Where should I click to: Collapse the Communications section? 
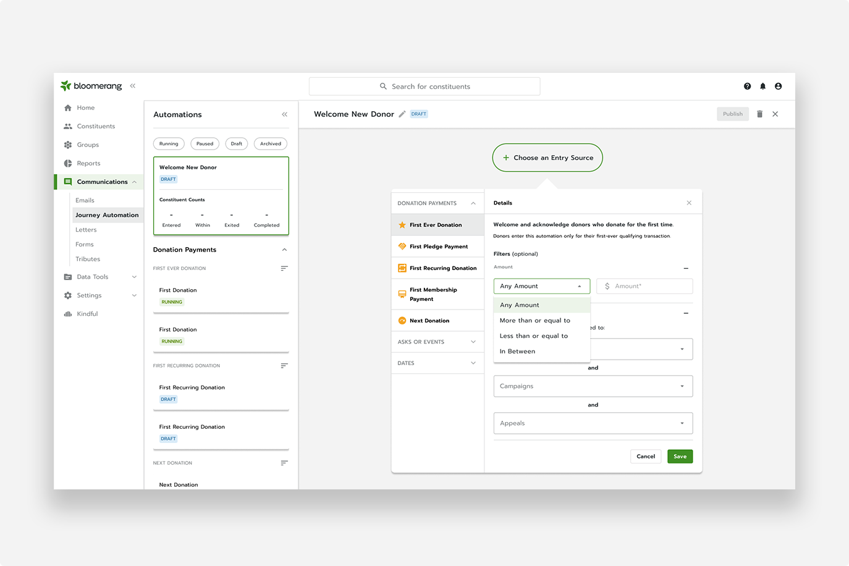(x=134, y=182)
